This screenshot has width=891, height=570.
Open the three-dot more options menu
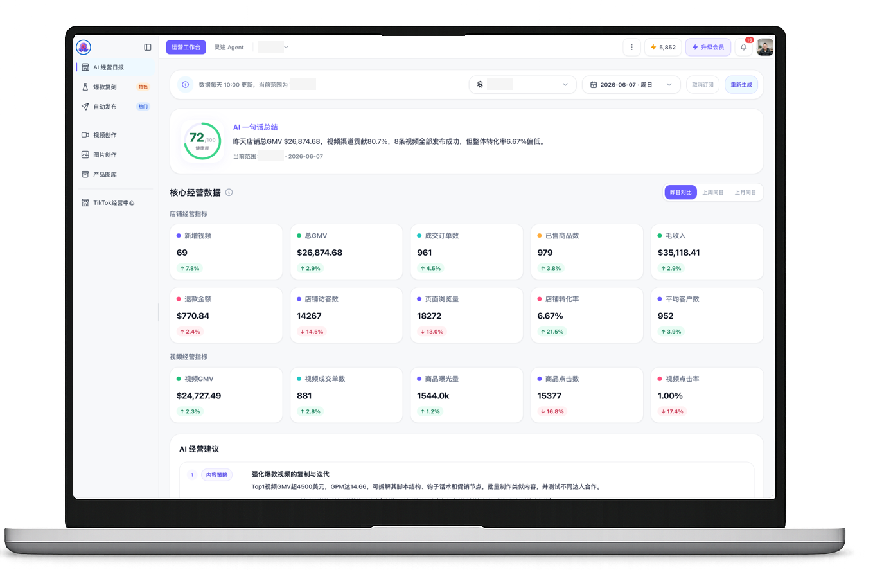(x=631, y=47)
